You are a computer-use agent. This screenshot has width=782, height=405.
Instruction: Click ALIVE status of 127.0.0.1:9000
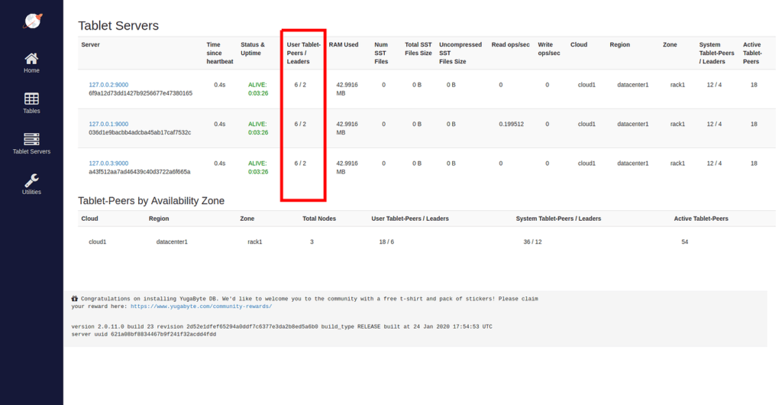point(258,128)
